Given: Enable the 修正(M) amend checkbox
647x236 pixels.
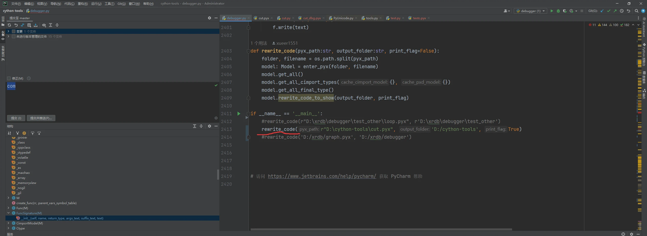Looking at the screenshot, I should click(9, 78).
